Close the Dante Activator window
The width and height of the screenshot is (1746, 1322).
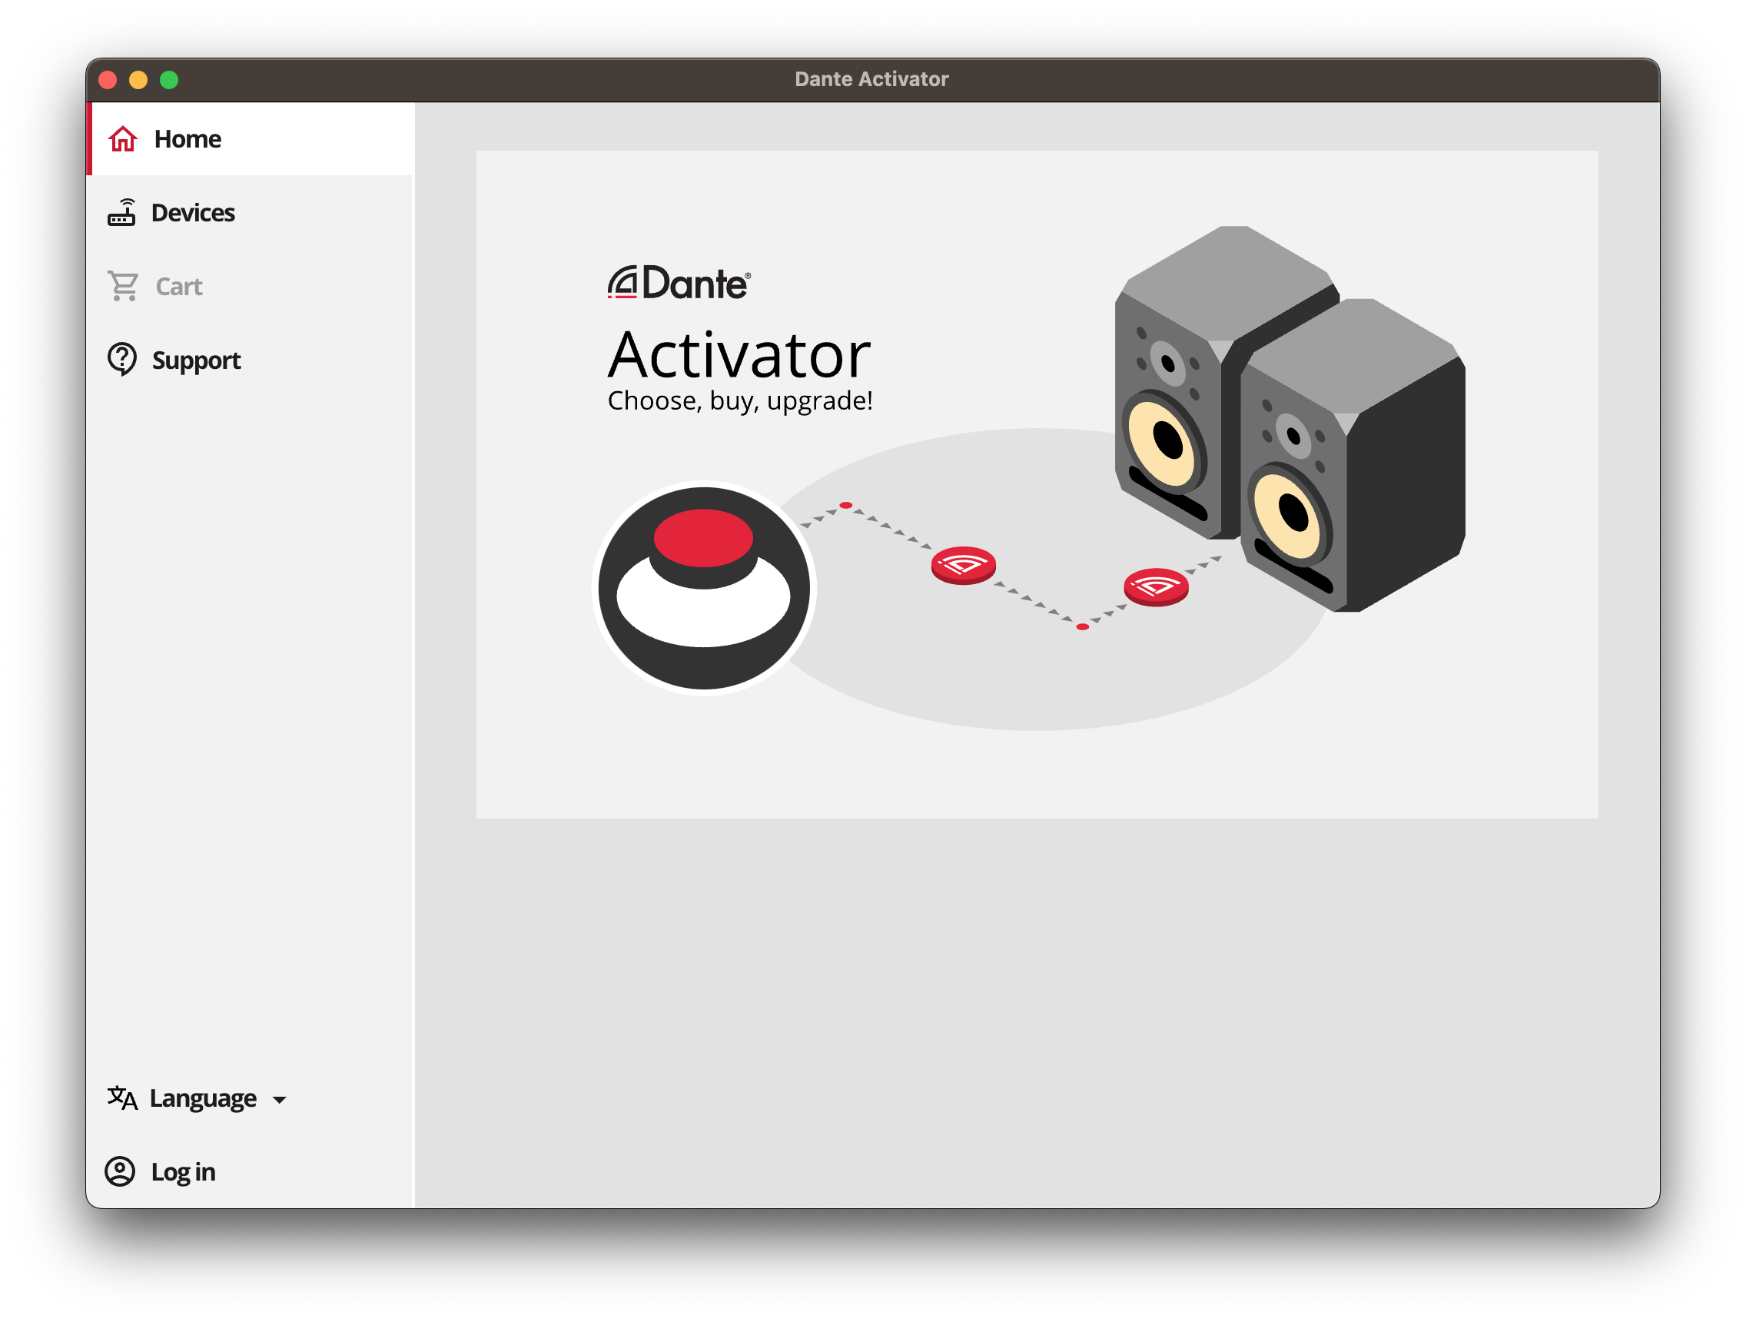click(108, 80)
